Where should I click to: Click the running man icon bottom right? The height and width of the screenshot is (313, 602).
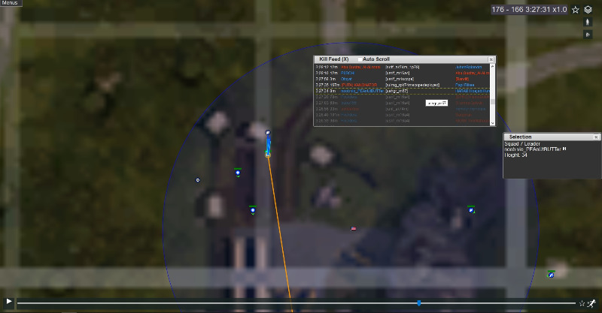coord(592,303)
